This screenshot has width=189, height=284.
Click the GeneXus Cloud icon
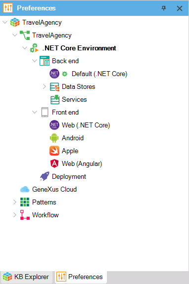click(25, 189)
